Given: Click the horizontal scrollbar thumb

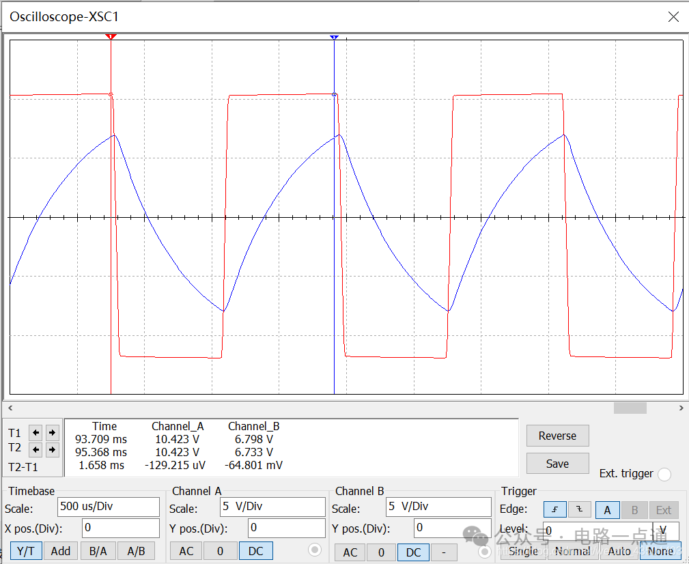Looking at the screenshot, I should pyautogui.click(x=630, y=408).
